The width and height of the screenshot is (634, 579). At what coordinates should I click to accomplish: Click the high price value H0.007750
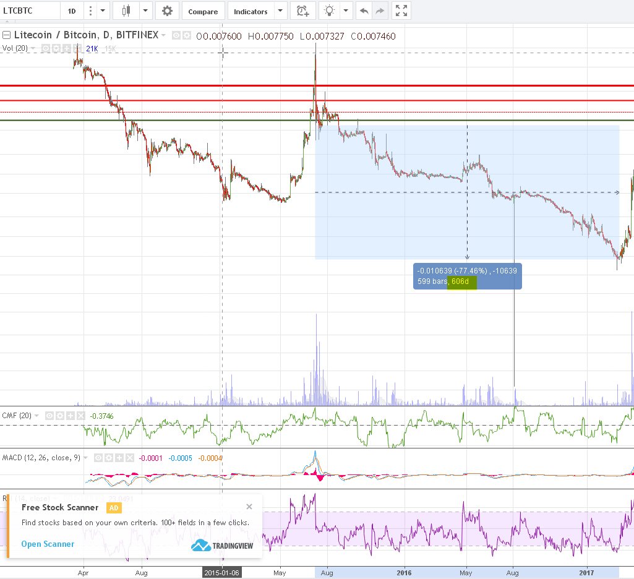(x=270, y=36)
